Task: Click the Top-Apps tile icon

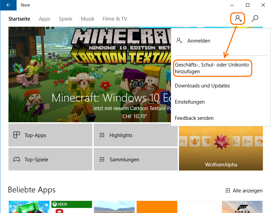Action: (17, 135)
